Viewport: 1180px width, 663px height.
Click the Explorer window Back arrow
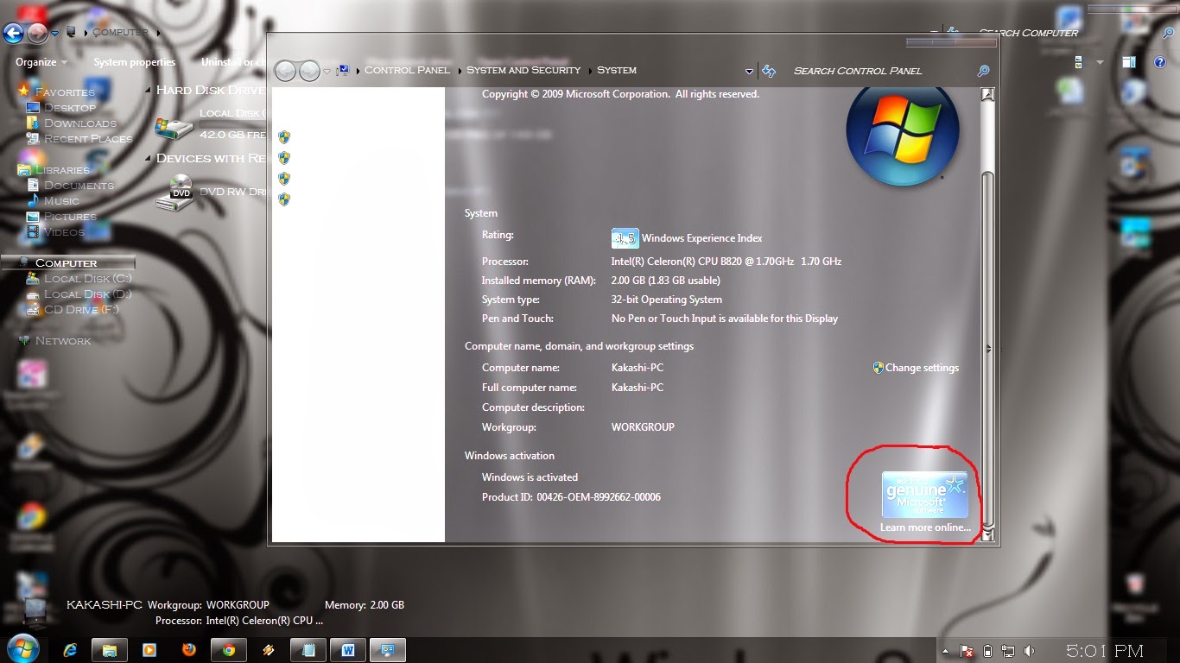point(13,34)
